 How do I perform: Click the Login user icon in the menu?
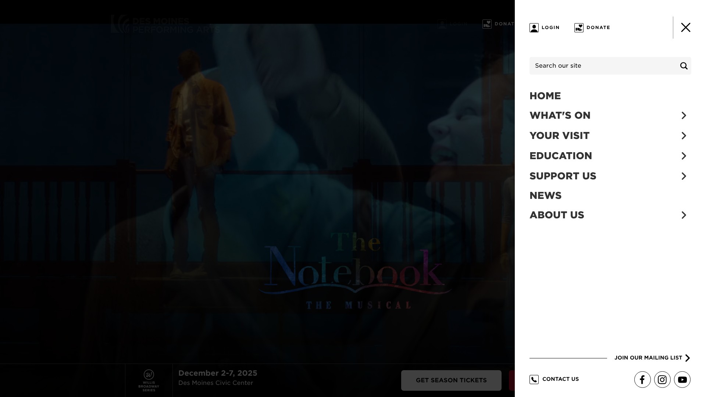pyautogui.click(x=534, y=28)
